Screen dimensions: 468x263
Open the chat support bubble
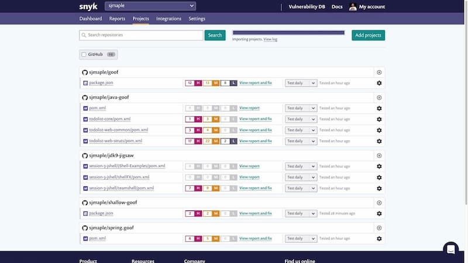tap(450, 250)
